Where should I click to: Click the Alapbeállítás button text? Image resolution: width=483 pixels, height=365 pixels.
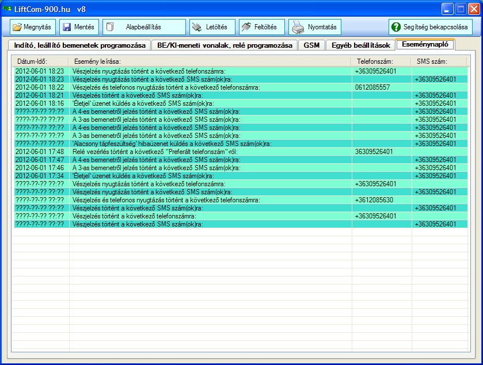tap(143, 27)
